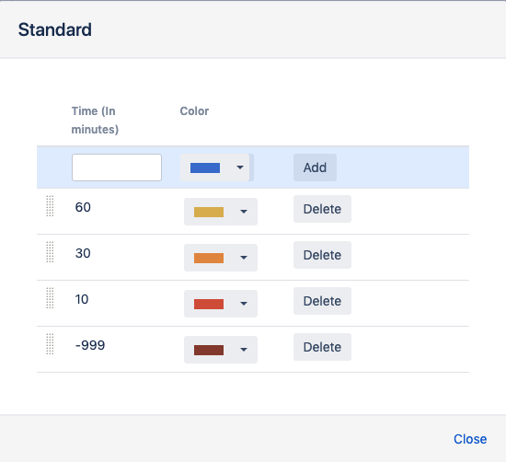Expand the 30-minute color dropdown arrow
The height and width of the screenshot is (462, 506).
[244, 258]
